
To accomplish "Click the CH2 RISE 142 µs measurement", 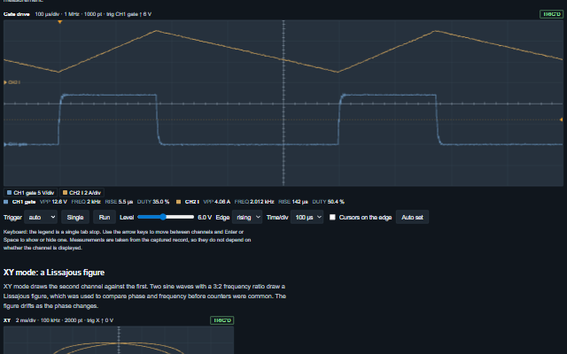I will click(293, 202).
